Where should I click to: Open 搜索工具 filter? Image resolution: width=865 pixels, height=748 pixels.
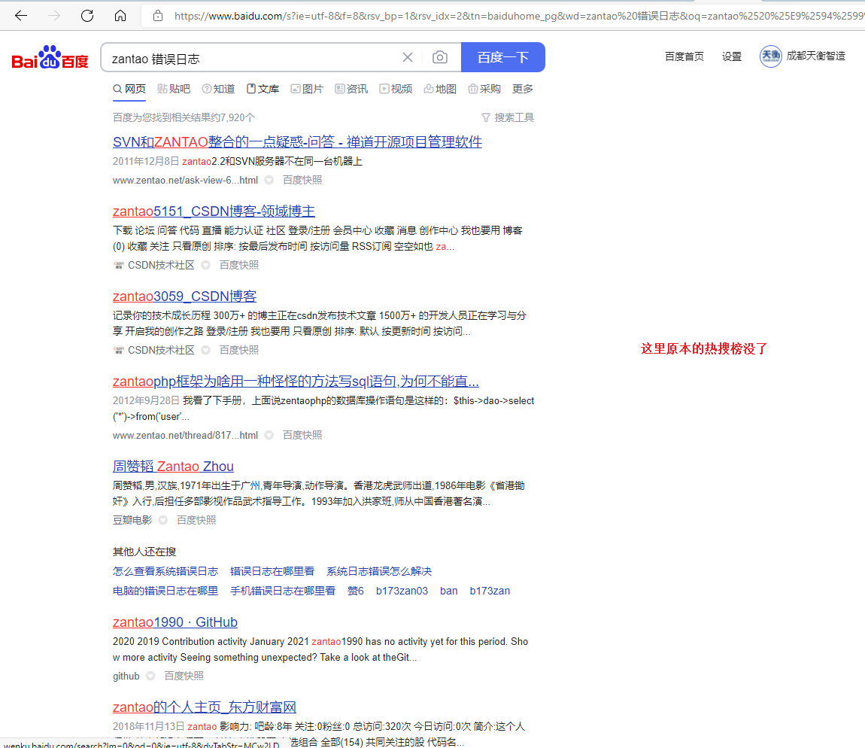[508, 117]
